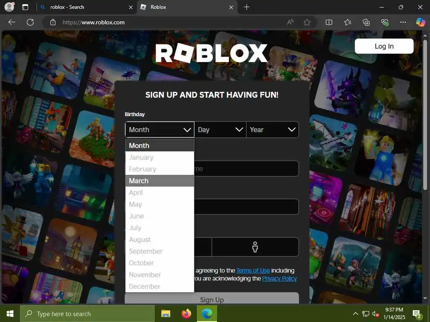This screenshot has width=430, height=322.
Task: Choose February from the month list
Action: pyautogui.click(x=160, y=169)
